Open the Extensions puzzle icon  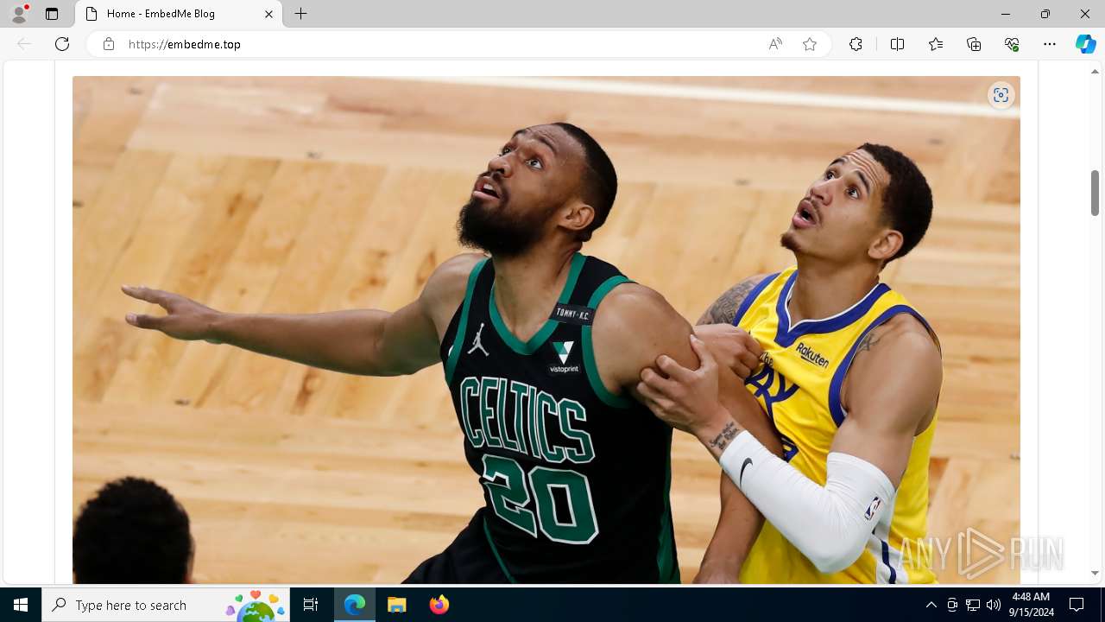(x=856, y=44)
